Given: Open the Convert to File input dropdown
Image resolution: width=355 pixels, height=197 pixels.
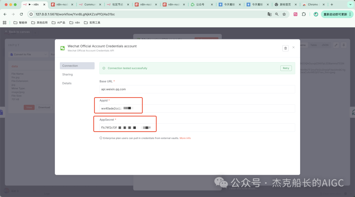Looking at the screenshot, I should 29,55.
